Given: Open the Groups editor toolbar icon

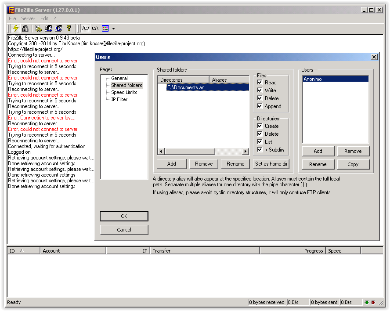Looking at the screenshot, I should pyautogui.click(x=58, y=29).
